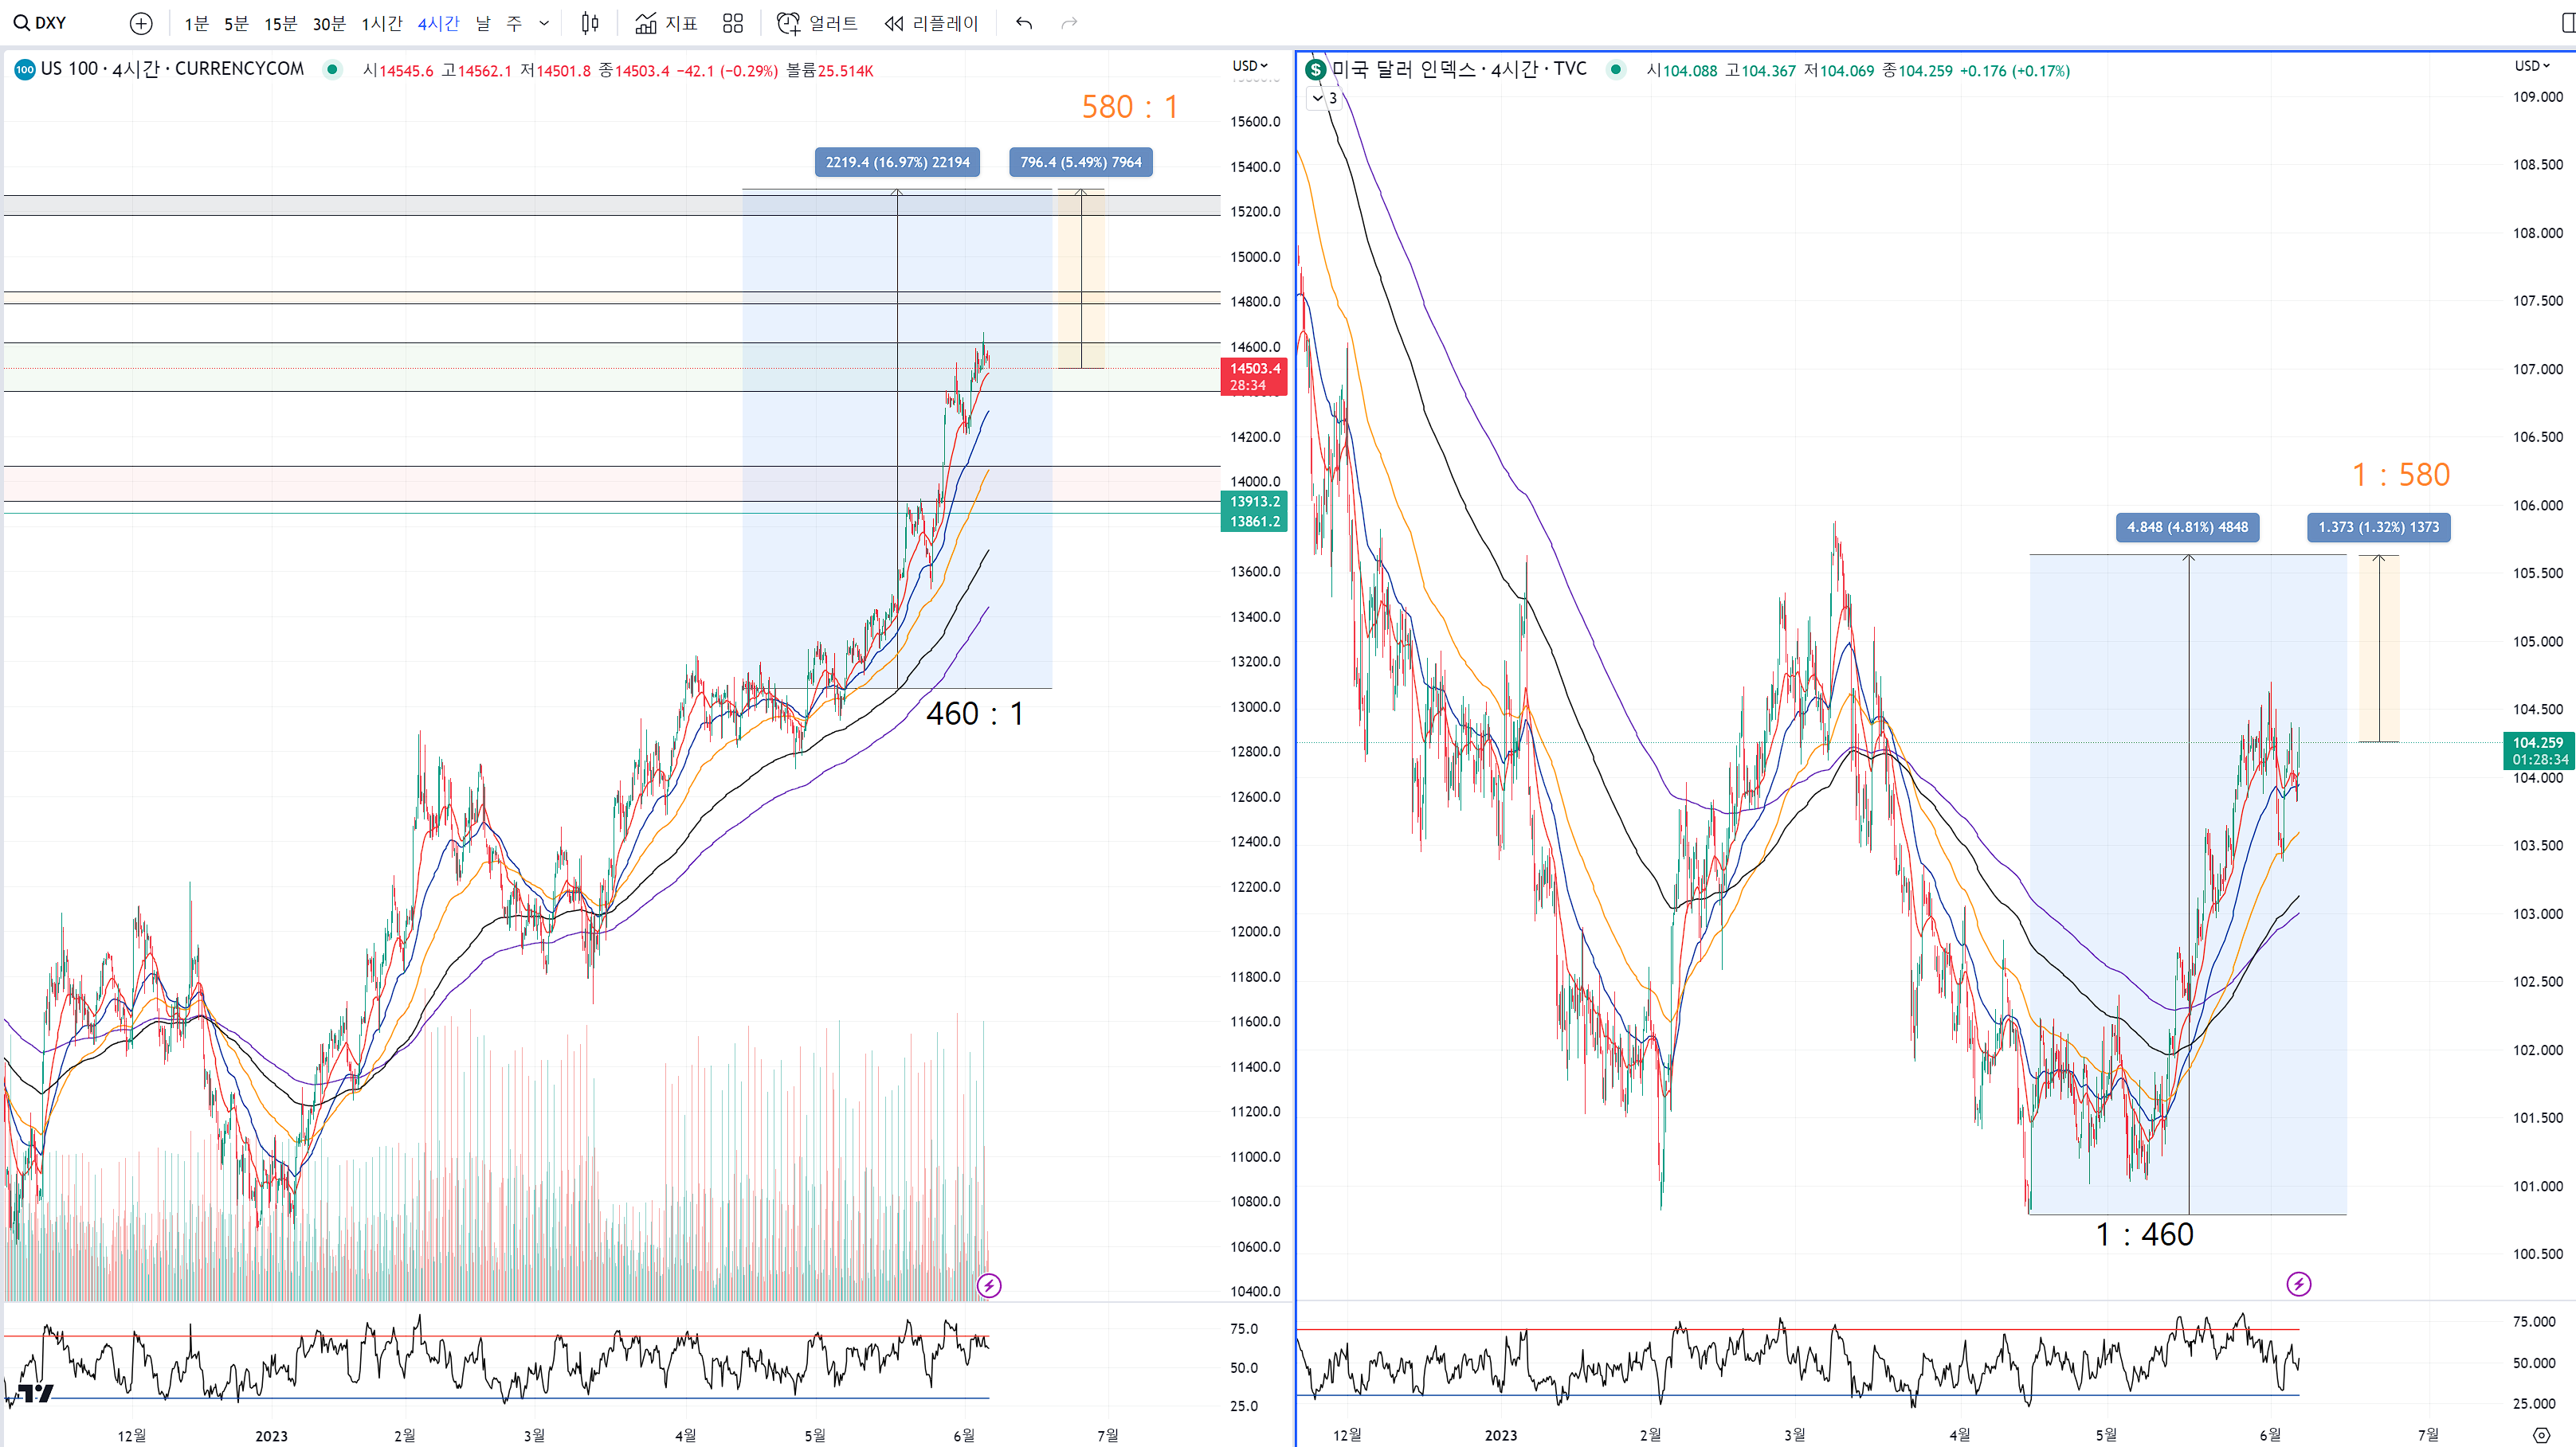Switch to the 15분 timeframe
Viewport: 2576px width, 1447px height.
(x=280, y=23)
